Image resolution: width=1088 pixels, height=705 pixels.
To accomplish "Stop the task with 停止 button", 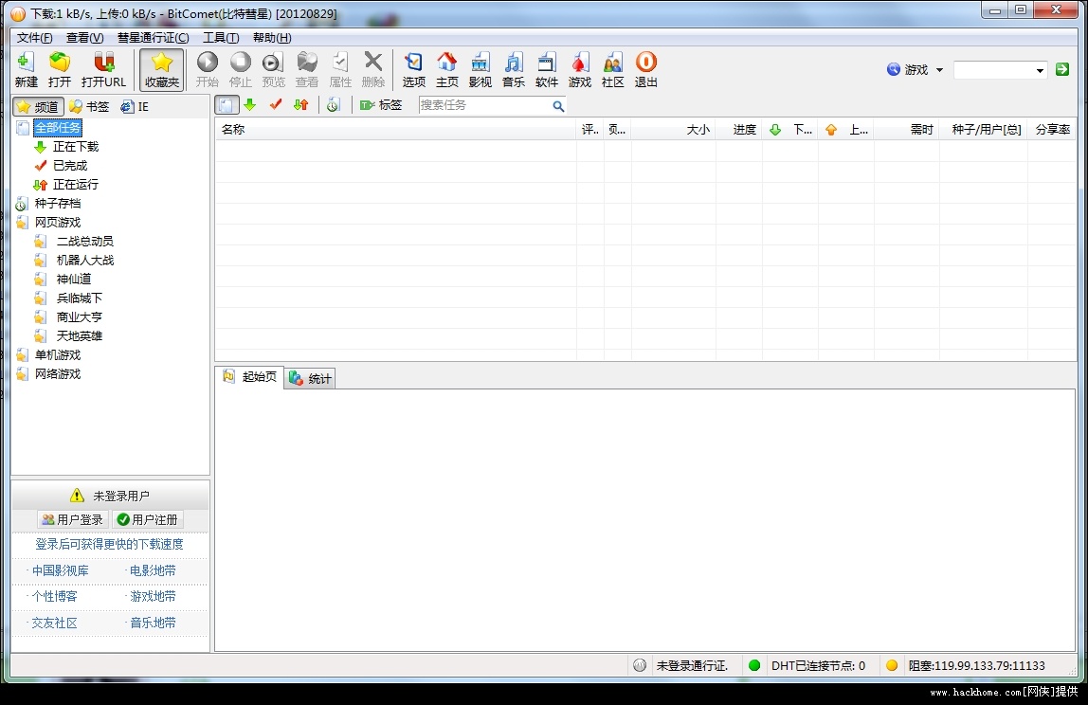I will click(x=240, y=69).
